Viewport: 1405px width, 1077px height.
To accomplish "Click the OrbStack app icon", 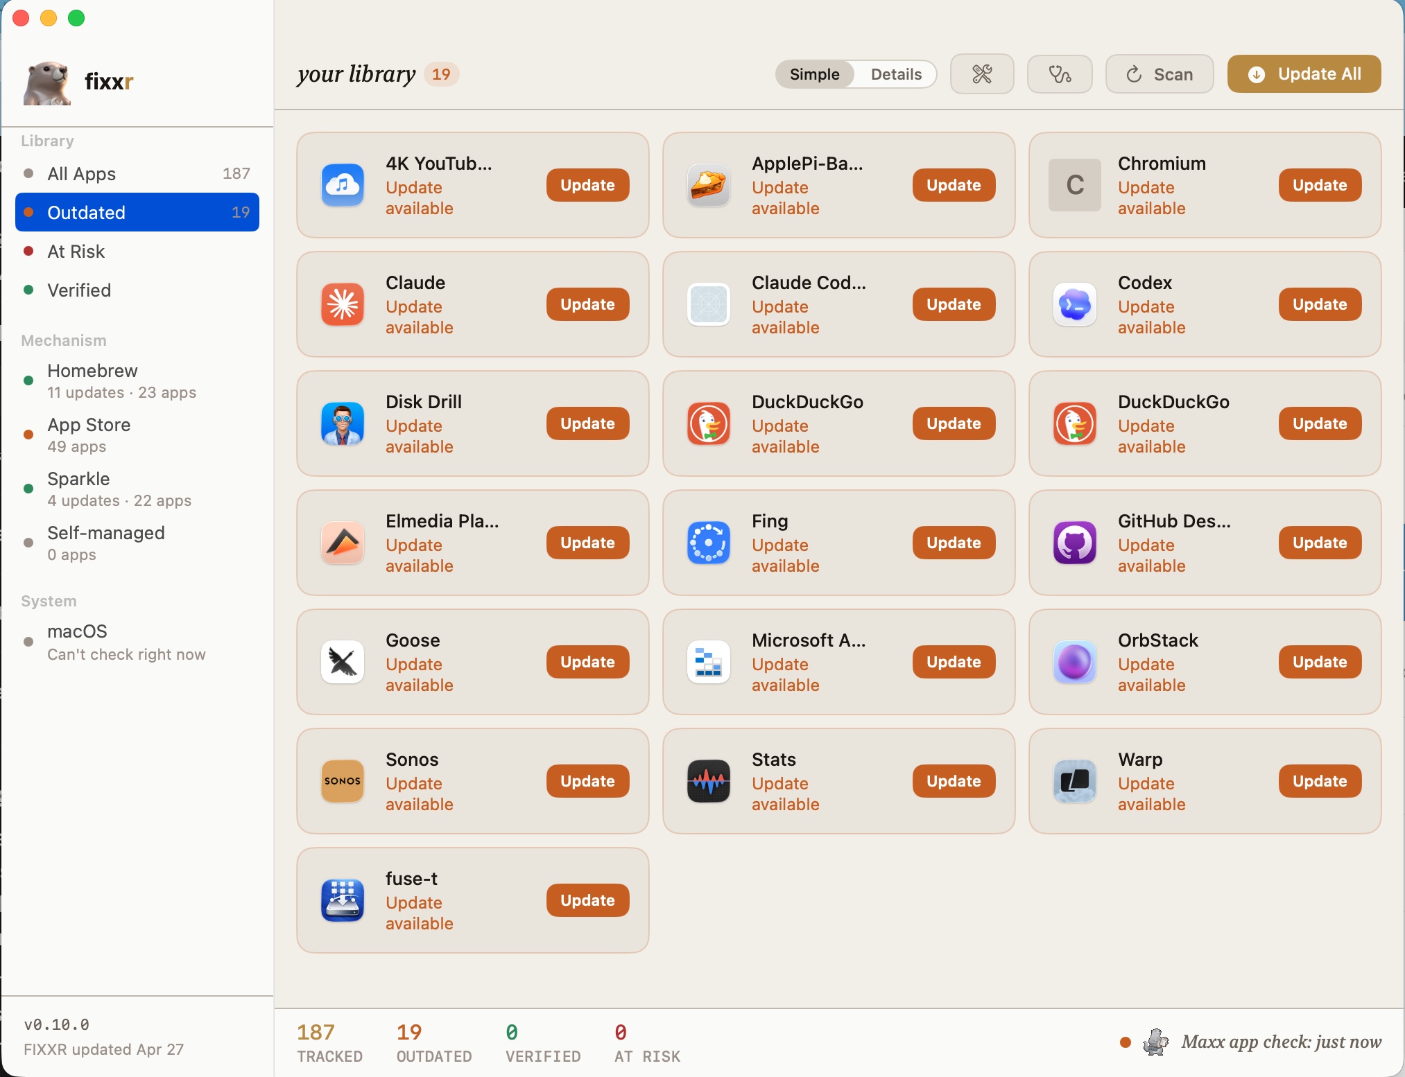I will (x=1074, y=662).
